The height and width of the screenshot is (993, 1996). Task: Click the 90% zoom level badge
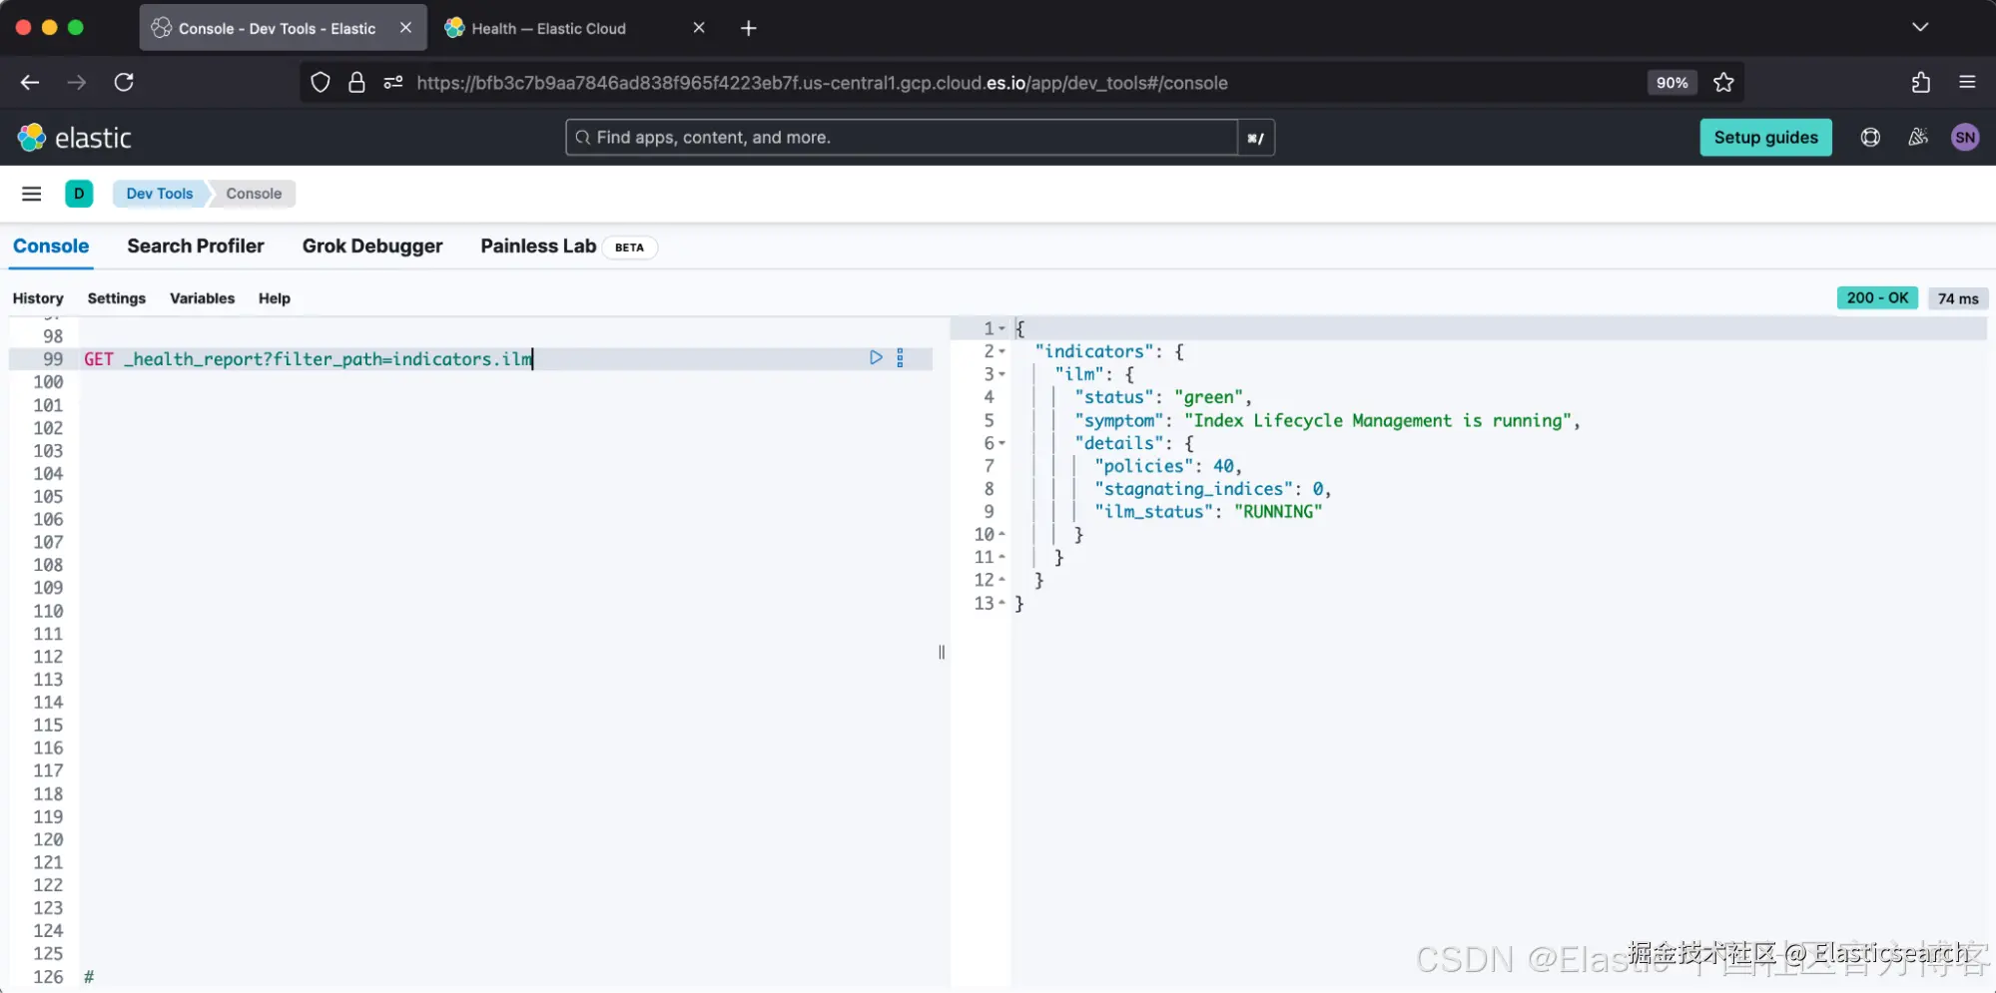click(x=1671, y=83)
